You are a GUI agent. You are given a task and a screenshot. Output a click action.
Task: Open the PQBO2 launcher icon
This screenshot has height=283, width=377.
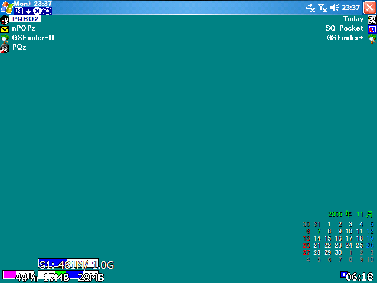pos(5,20)
